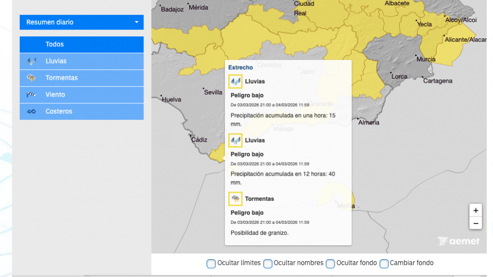Enable the Ocultar límites checkbox

pos(211,264)
